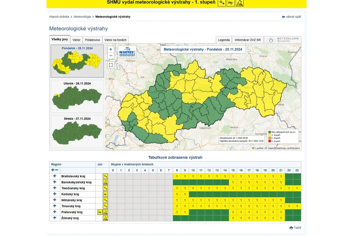Zoom out on the warnings map

pyautogui.click(x=111, y=56)
